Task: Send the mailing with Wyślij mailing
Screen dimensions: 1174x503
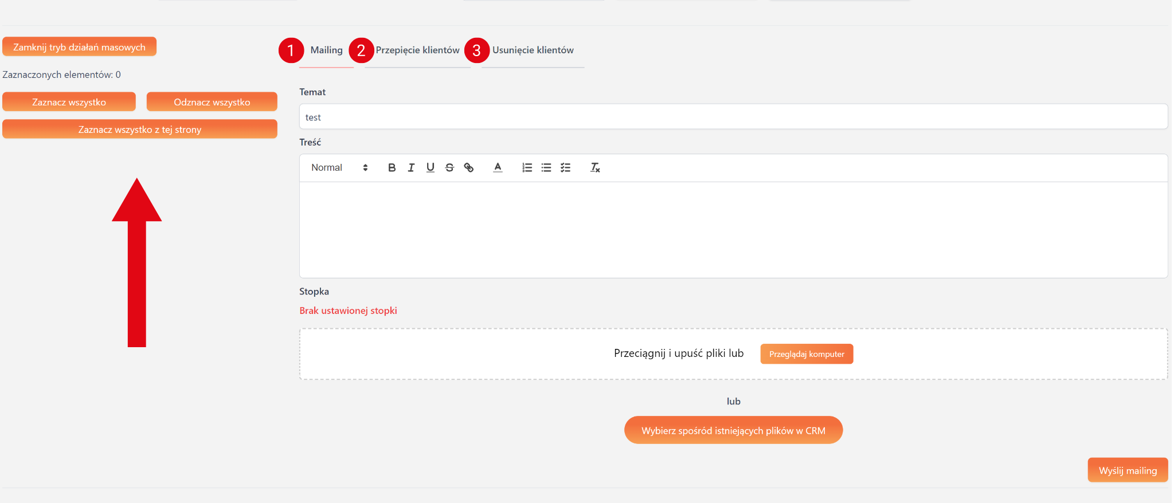Action: pos(1127,470)
